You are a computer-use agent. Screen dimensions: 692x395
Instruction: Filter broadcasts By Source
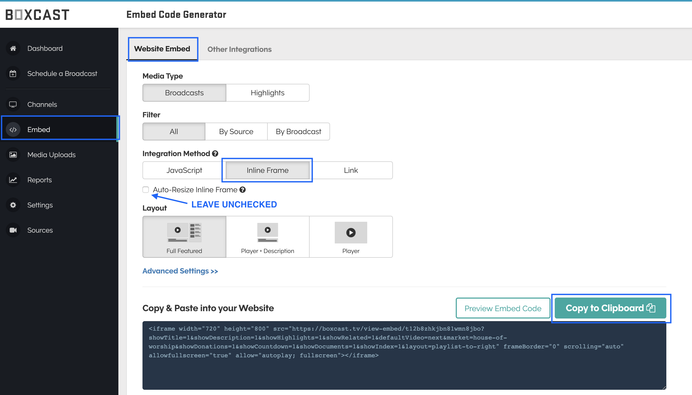236,131
